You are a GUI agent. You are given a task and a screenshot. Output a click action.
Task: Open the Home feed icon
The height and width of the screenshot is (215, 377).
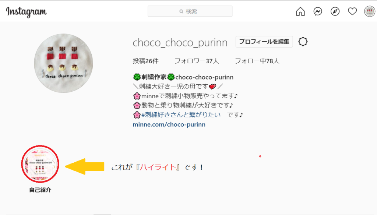tap(300, 11)
